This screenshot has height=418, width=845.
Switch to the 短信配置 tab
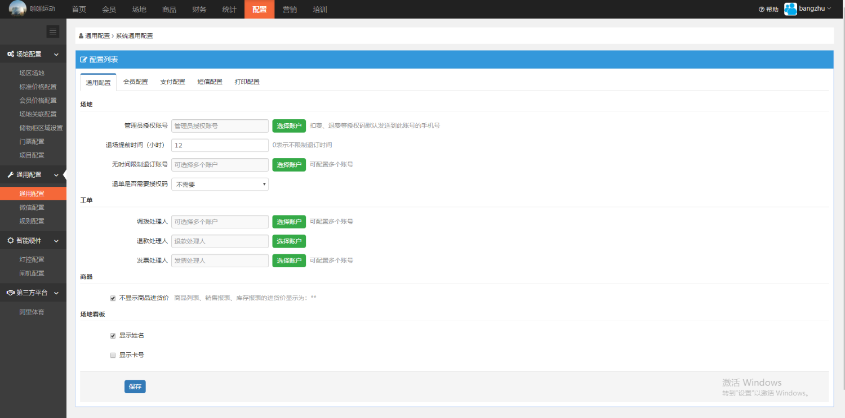click(210, 82)
